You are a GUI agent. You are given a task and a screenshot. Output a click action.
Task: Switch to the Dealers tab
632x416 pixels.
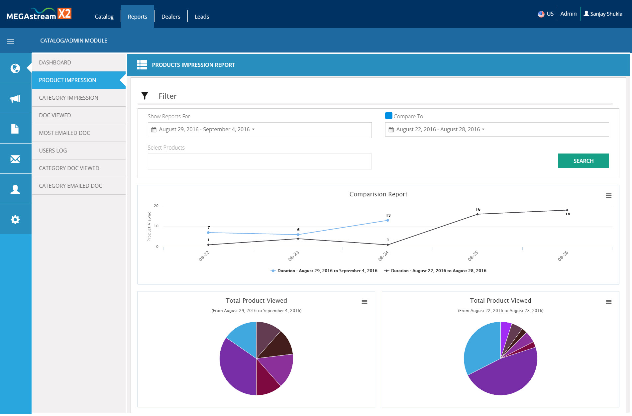171,17
